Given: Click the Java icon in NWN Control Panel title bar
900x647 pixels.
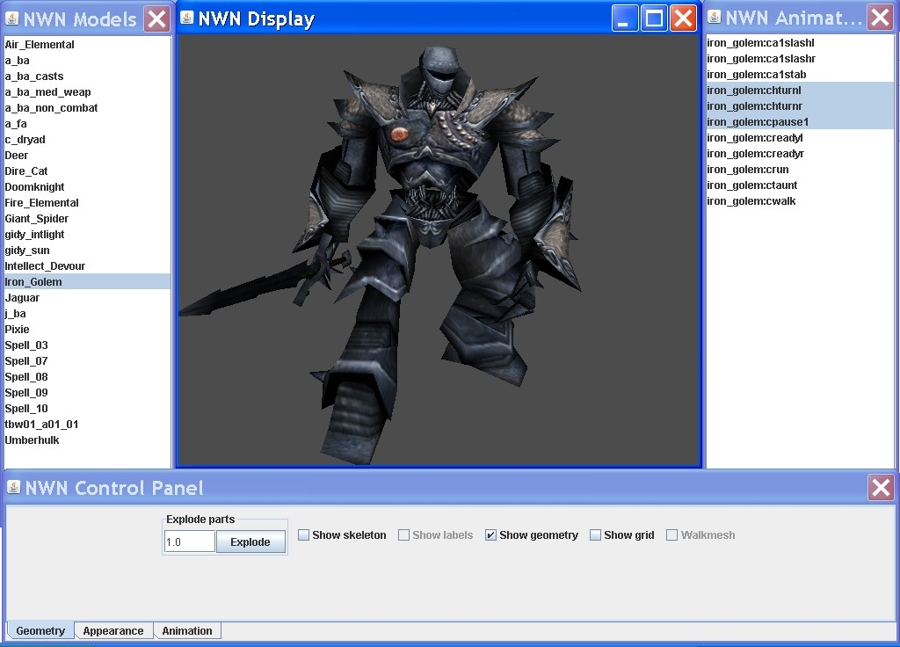Looking at the screenshot, I should [x=14, y=487].
